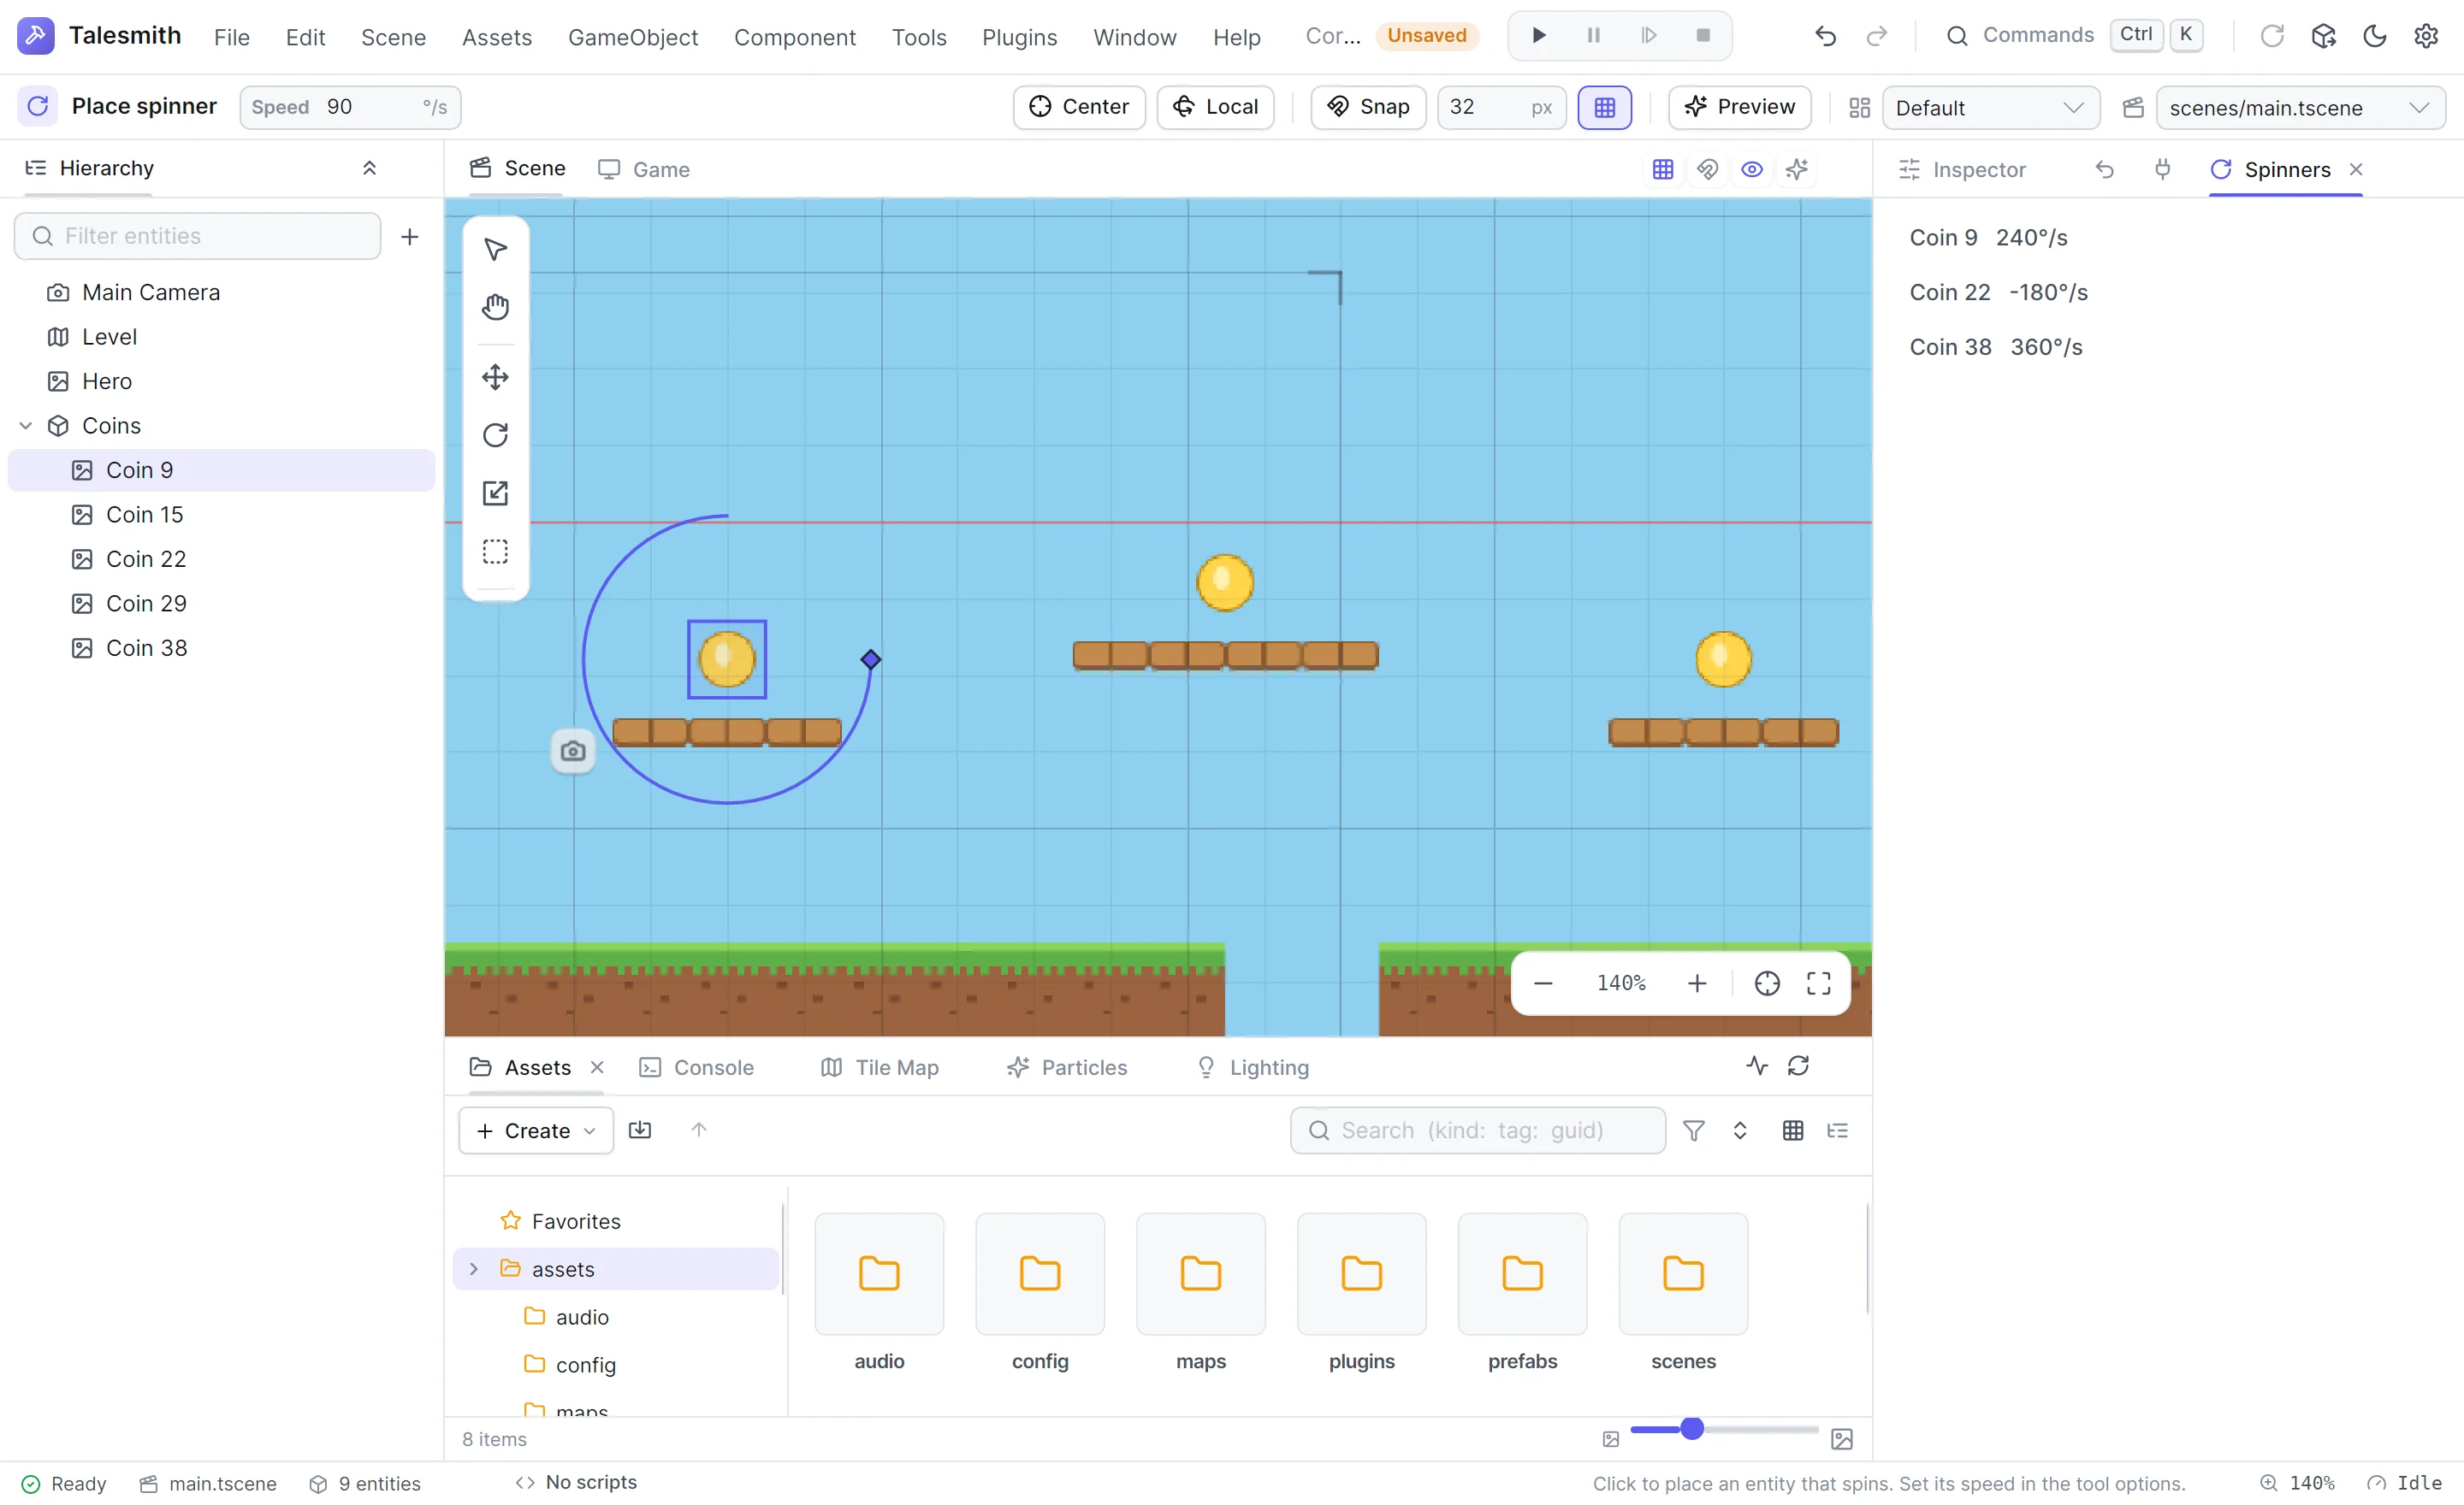This screenshot has width=2464, height=1505.
Task: Open settings gear icon
Action: click(x=2426, y=36)
